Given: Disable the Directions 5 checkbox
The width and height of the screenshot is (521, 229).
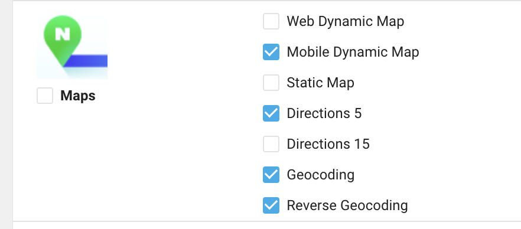Looking at the screenshot, I should point(271,113).
